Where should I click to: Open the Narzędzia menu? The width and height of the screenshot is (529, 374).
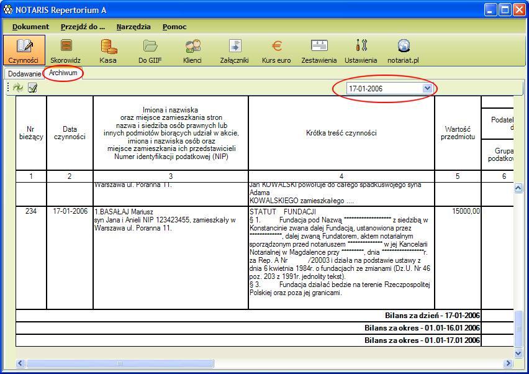click(133, 27)
